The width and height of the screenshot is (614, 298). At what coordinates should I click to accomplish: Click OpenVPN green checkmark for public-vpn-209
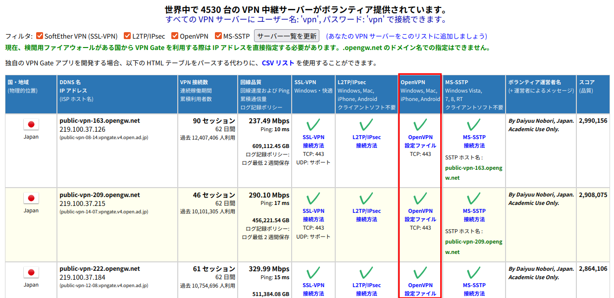pyautogui.click(x=420, y=199)
